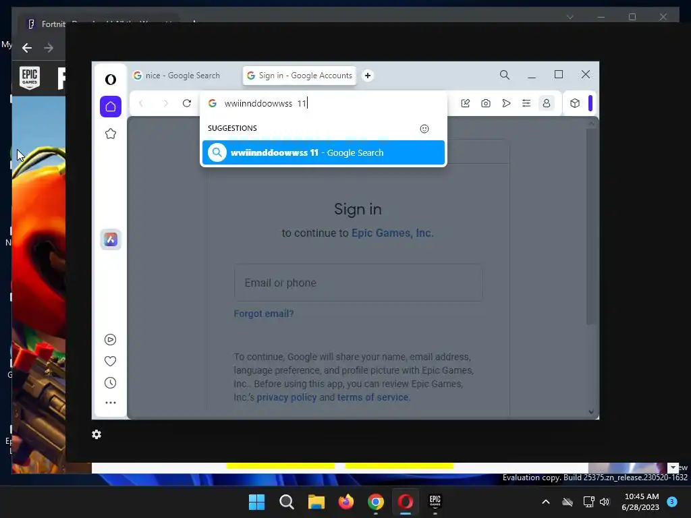Add a new tab with plus button
Viewport: 691px width, 518px height.
pos(368,76)
